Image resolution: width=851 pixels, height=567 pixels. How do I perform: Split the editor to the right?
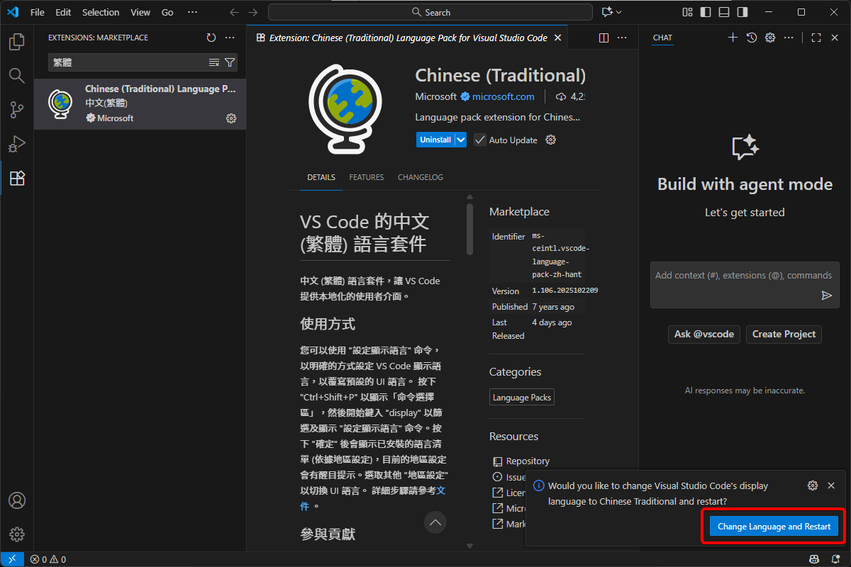click(604, 38)
